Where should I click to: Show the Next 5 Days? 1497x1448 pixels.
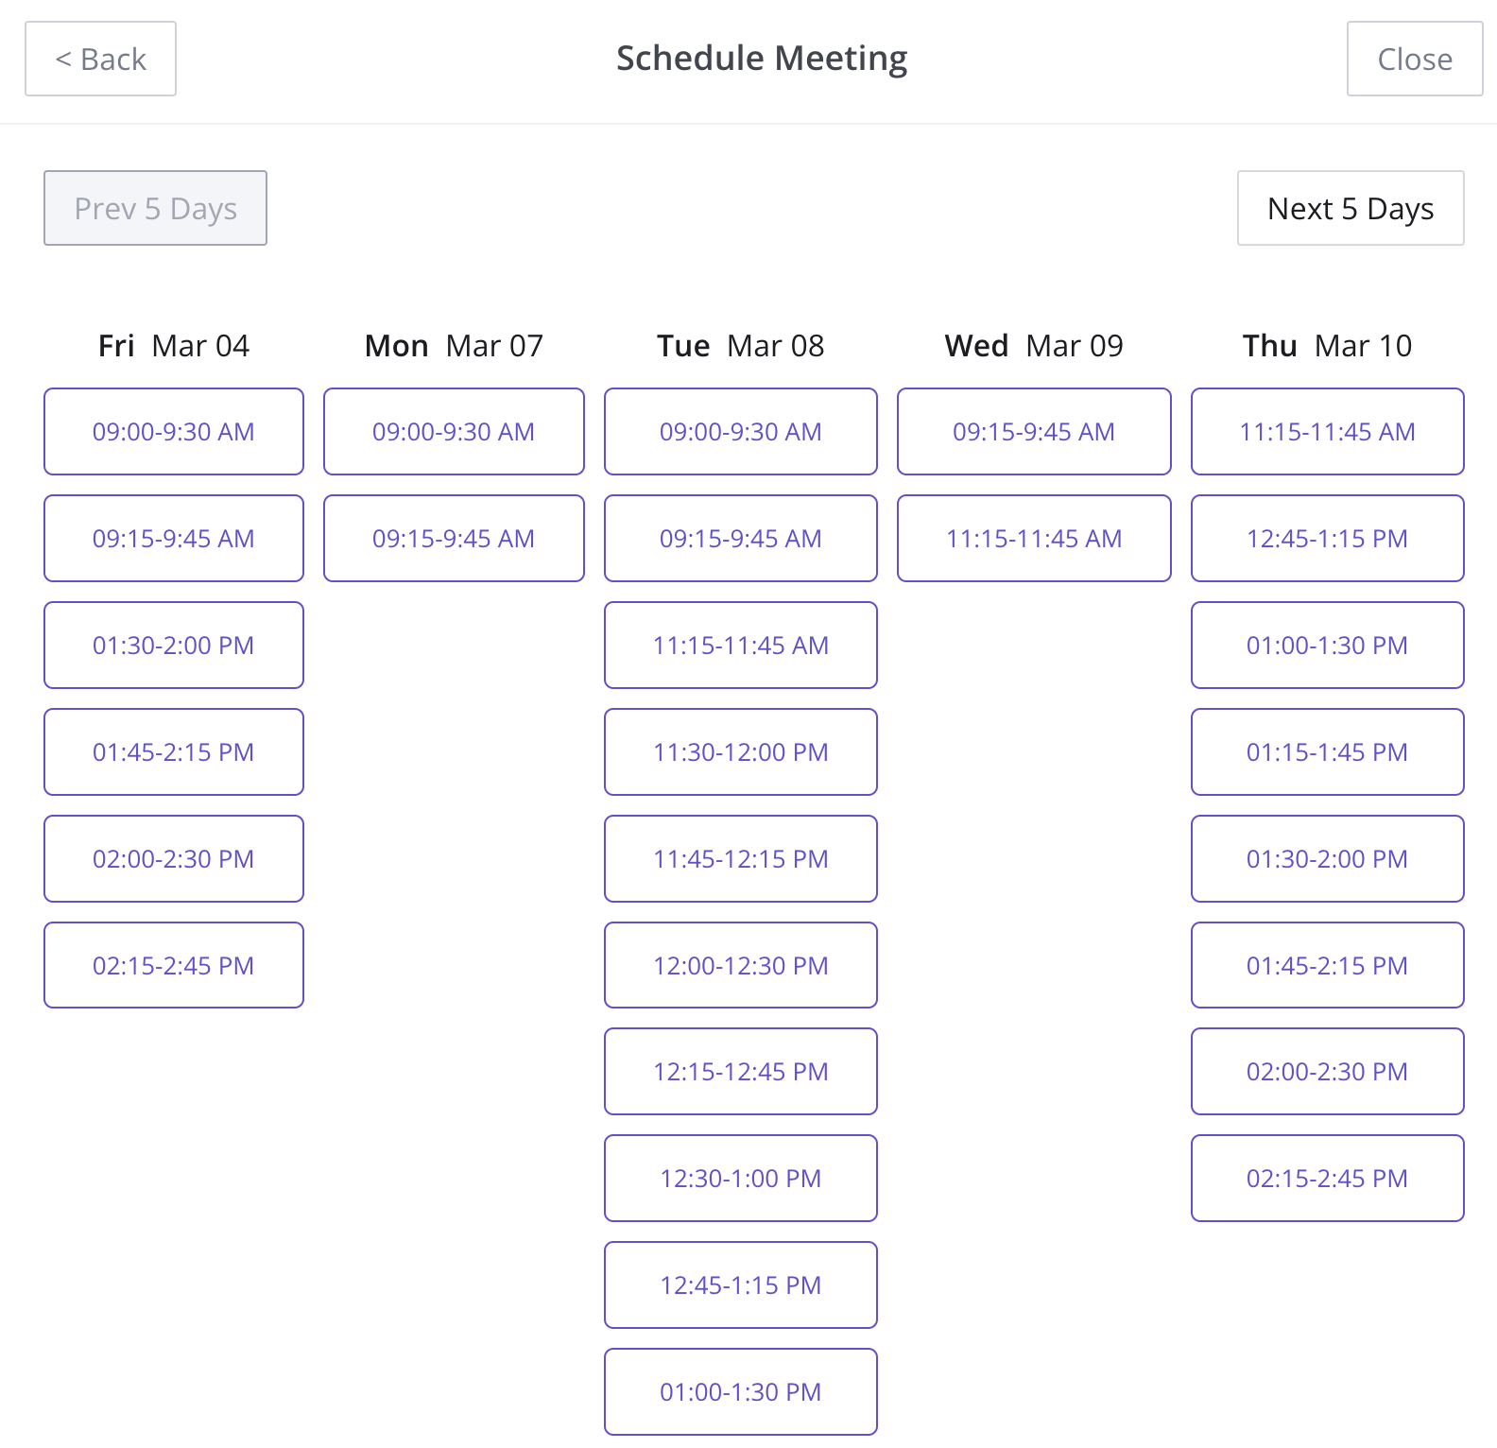pyautogui.click(x=1350, y=208)
